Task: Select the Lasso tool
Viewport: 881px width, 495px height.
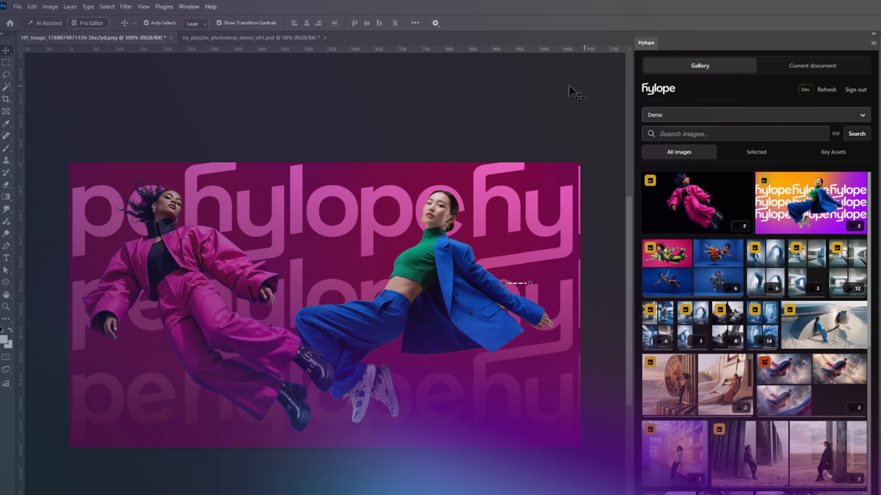Action: click(6, 75)
